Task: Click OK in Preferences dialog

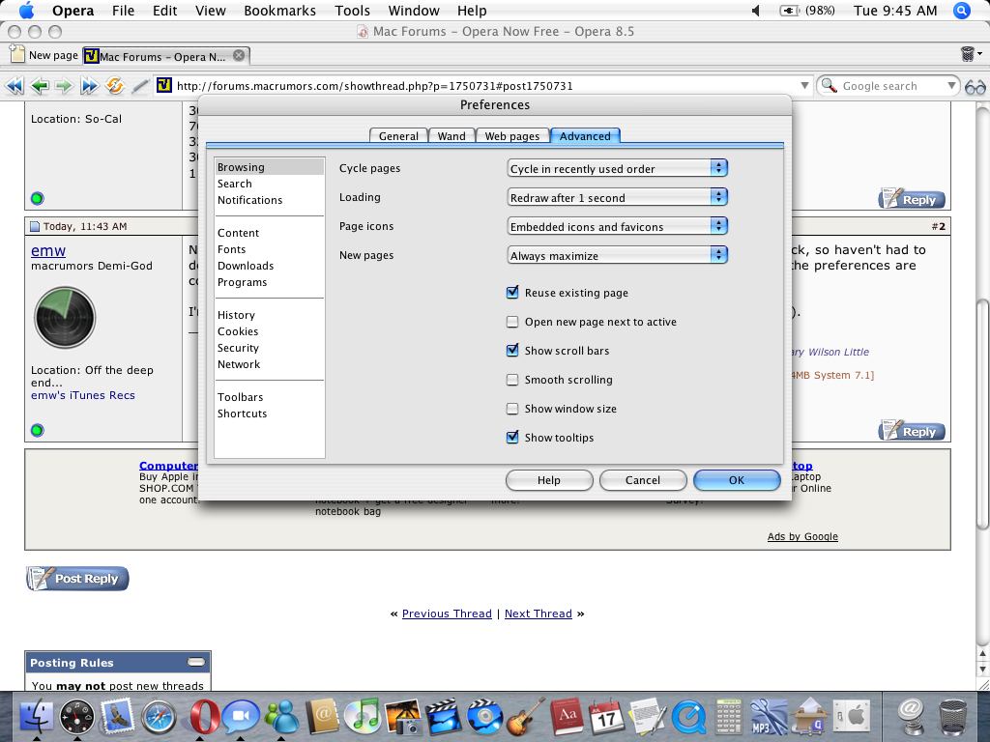Action: click(x=737, y=480)
